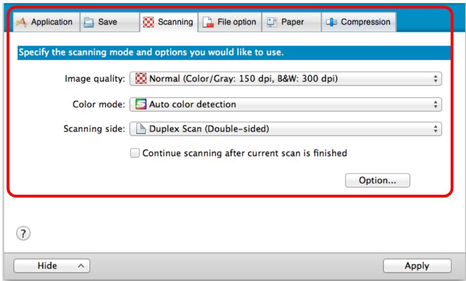Click the Option... button

coord(378,181)
